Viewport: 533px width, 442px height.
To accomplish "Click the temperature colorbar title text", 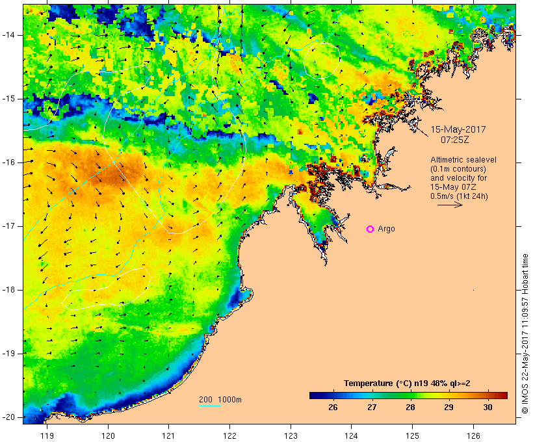I will pos(407,383).
